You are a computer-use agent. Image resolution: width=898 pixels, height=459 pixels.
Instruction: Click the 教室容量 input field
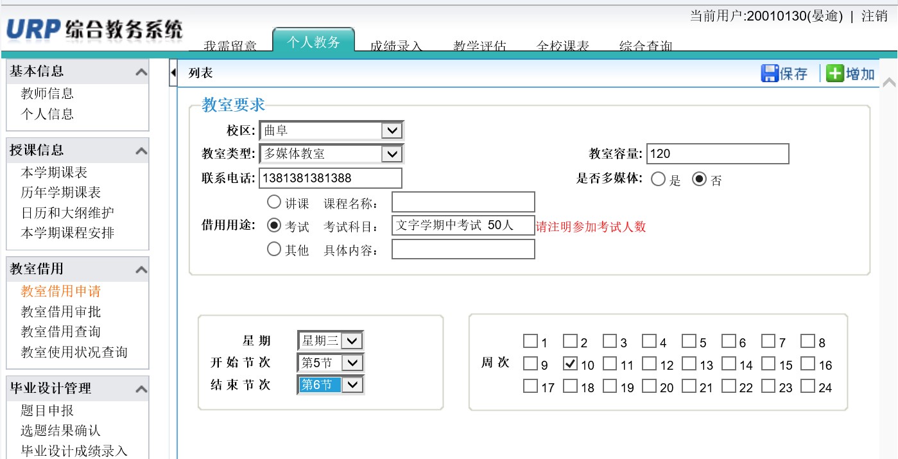click(x=717, y=154)
